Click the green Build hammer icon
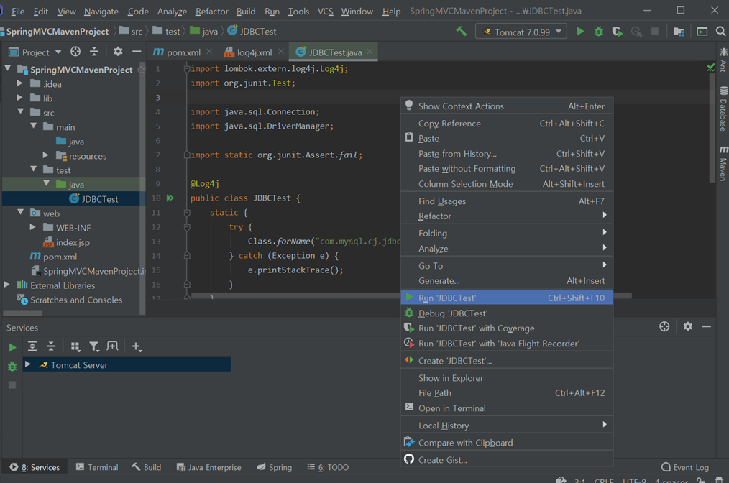Viewport: 729px width, 483px height. (462, 31)
